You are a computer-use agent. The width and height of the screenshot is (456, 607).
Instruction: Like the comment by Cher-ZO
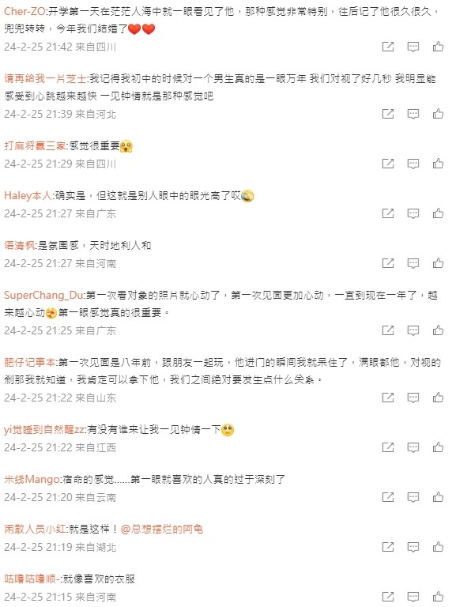coord(438,47)
